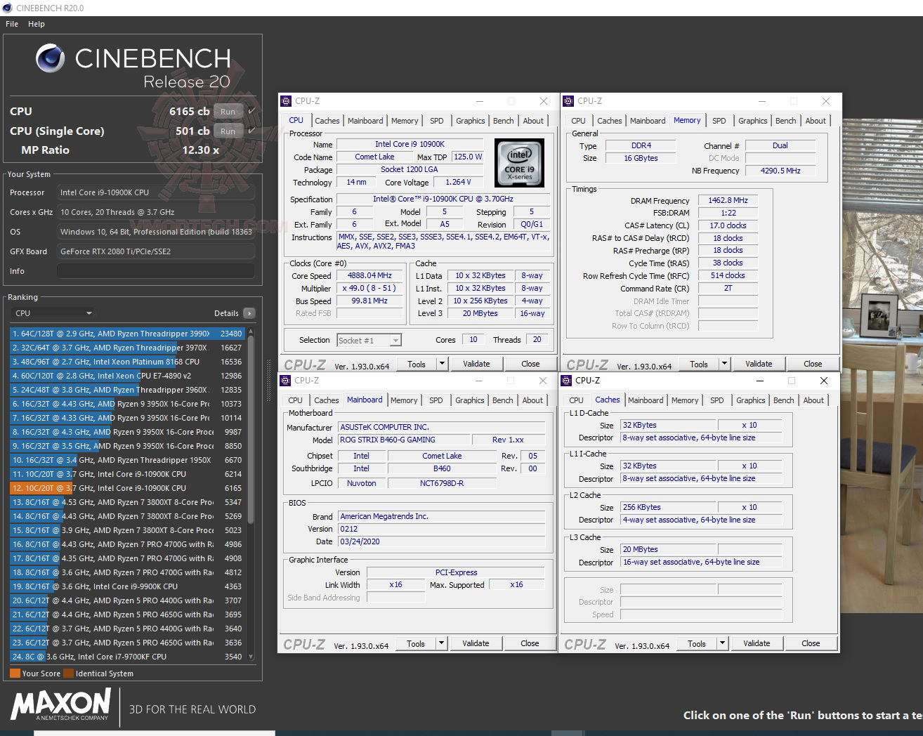Open About tab in the motherboard CPU-Z window
This screenshot has height=736, width=923.
pos(532,400)
